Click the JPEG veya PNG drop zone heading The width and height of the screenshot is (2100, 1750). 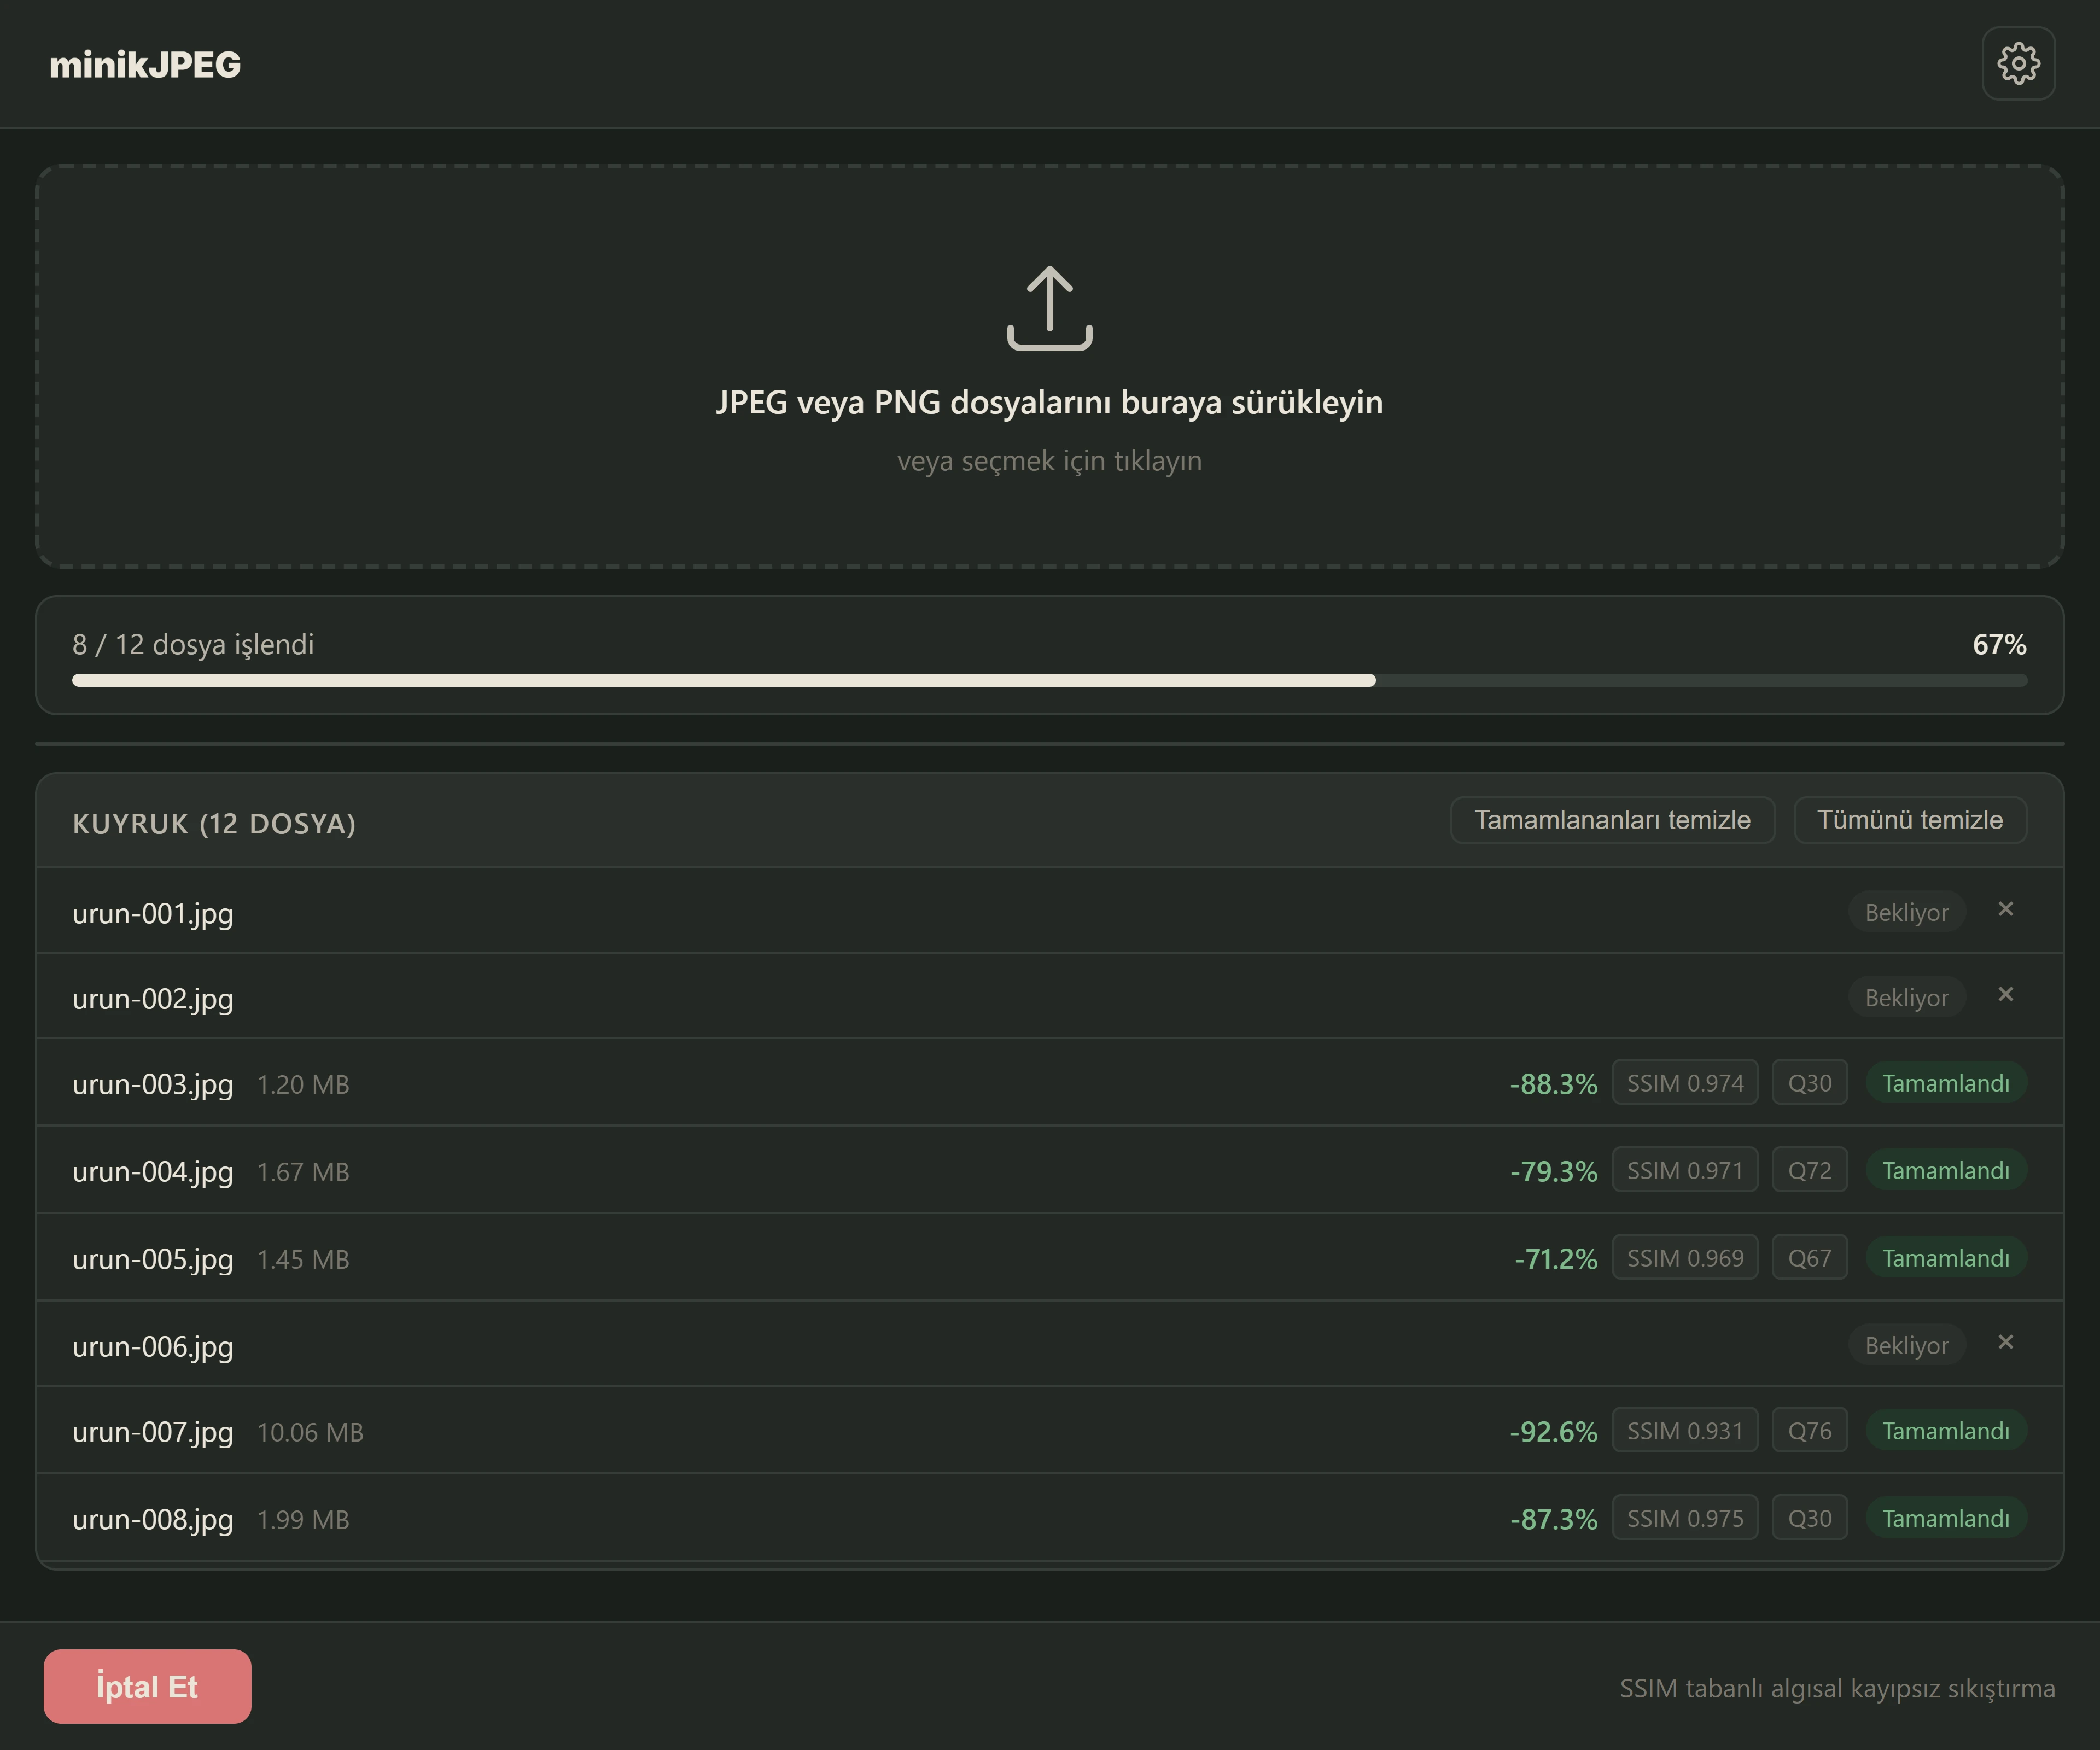pos(1049,402)
